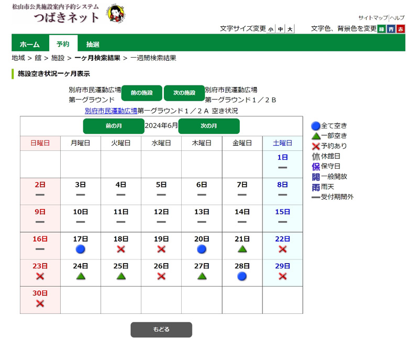Click the blue full-availability circle on June 17
The width and height of the screenshot is (419, 348).
[80, 249]
